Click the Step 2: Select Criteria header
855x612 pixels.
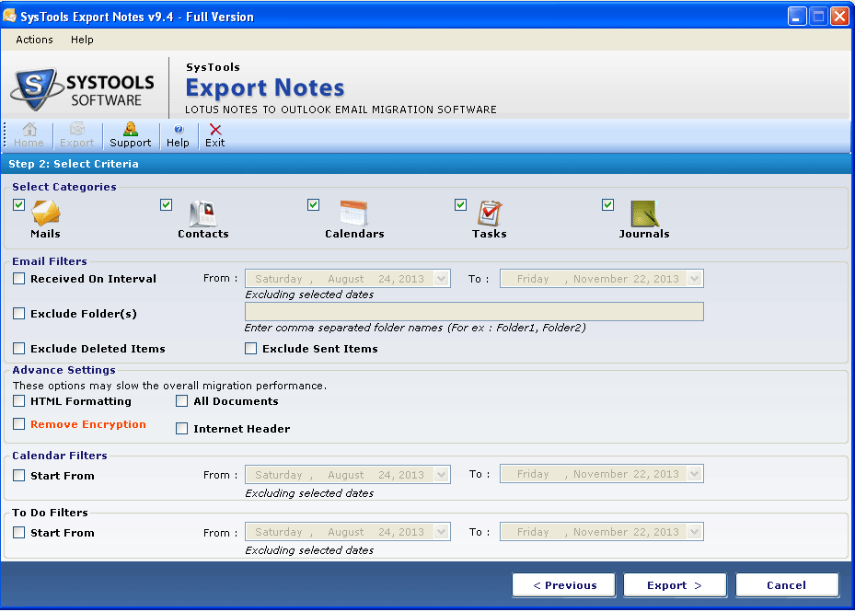74,164
